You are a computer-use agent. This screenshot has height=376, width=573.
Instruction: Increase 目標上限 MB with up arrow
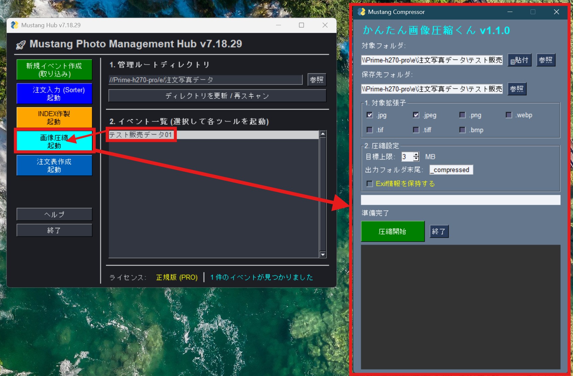[416, 154]
